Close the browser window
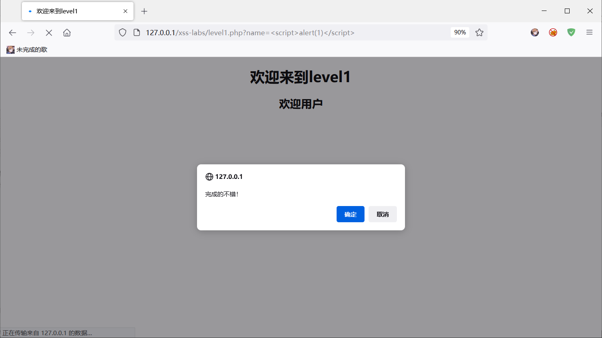The image size is (602, 338). (590, 11)
